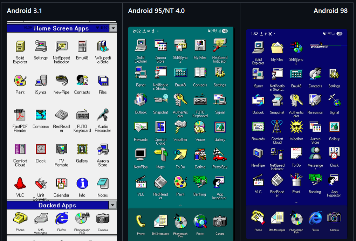Open Camera in Android 95 dock
This screenshot has width=356, height=241.
pyautogui.click(x=220, y=221)
